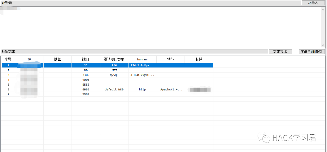This screenshot has width=327, height=152.
Task: Click the SSH-2.0-Ope... banner cell
Action: coord(142,65)
